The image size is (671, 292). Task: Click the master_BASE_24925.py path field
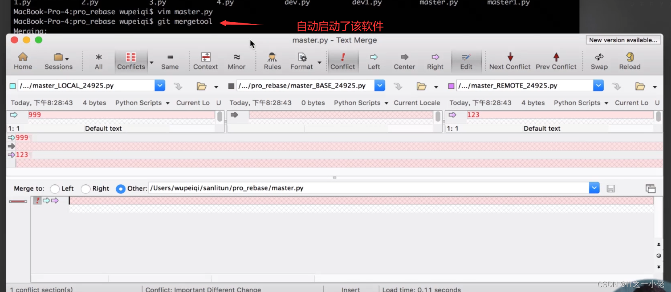pos(306,86)
